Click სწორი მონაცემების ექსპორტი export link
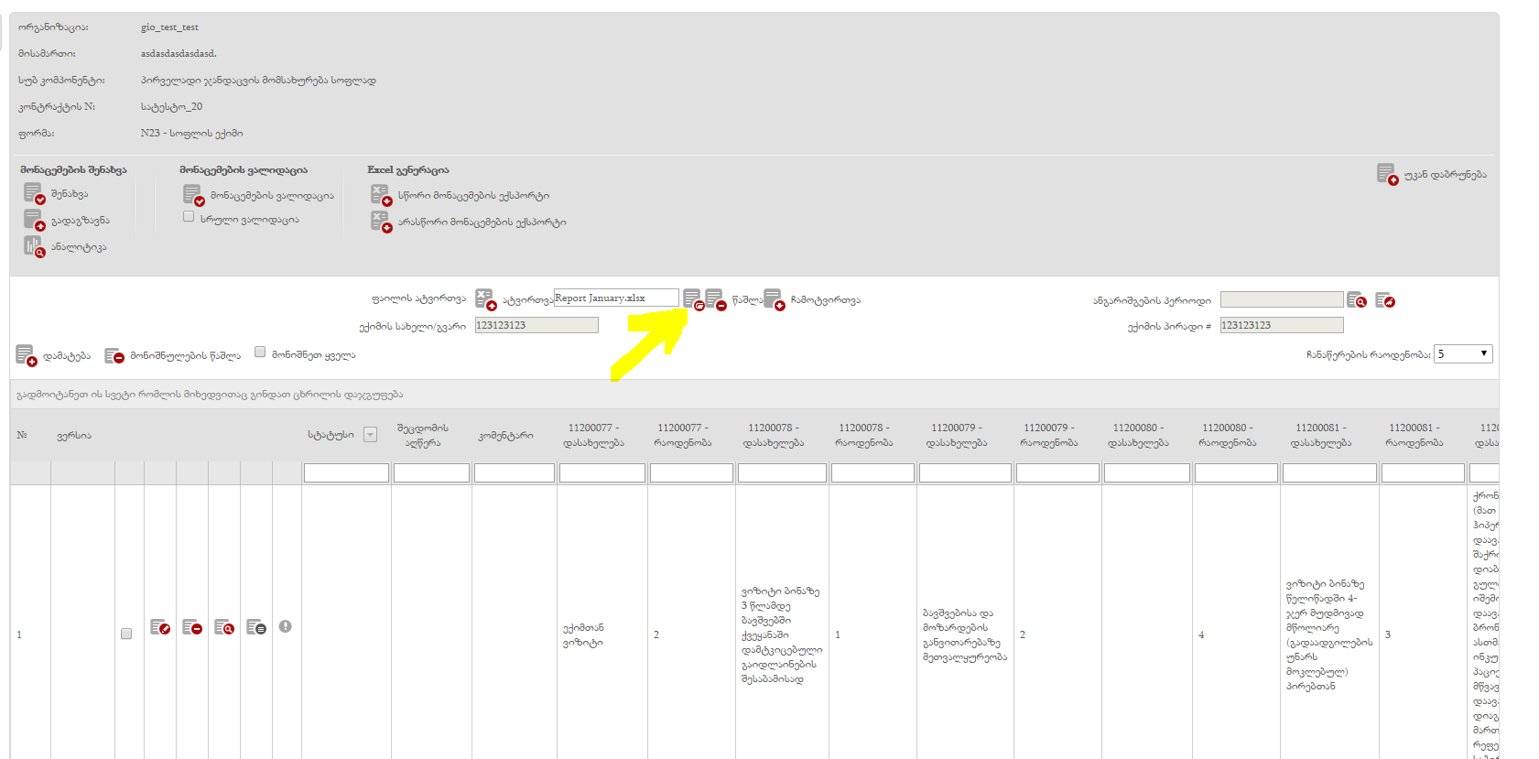This screenshot has width=1539, height=759. pos(472,196)
